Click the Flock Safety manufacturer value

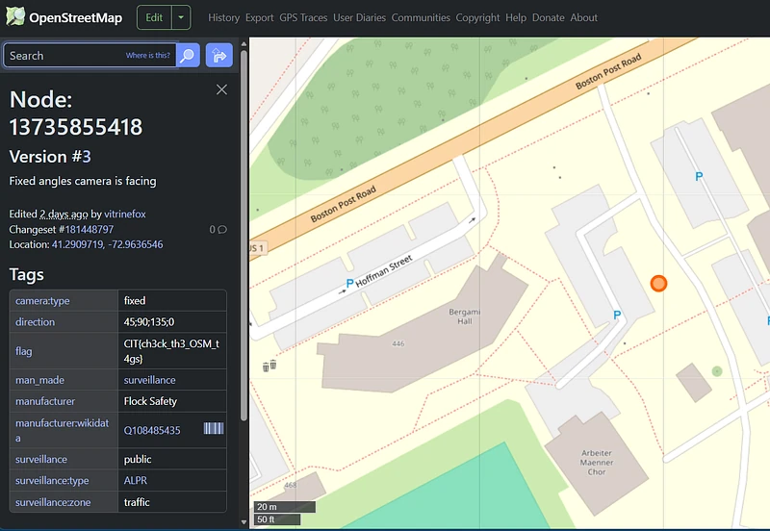point(150,401)
